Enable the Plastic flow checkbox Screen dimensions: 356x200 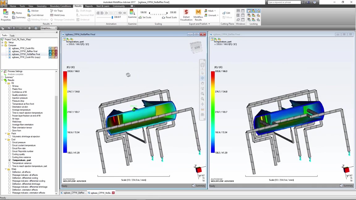coord(10,89)
